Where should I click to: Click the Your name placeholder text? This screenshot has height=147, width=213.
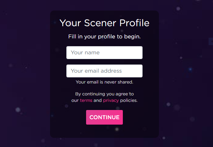[x=85, y=53]
